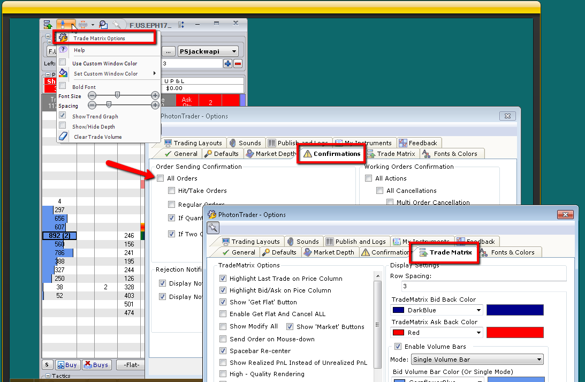
Task: Click the -Flat- button
Action: point(131,365)
